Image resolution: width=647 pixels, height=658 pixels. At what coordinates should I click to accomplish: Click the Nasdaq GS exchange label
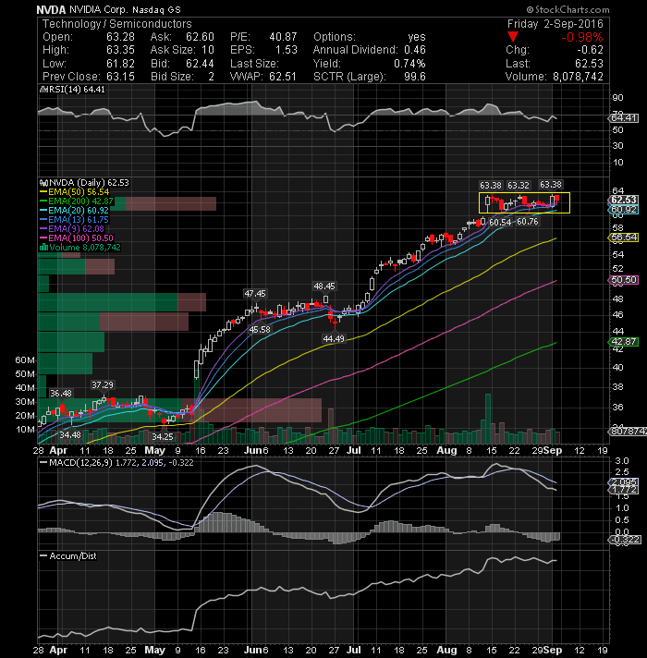click(156, 9)
